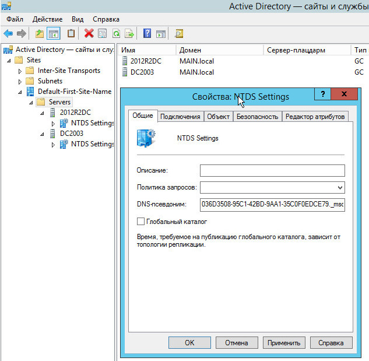Viewport: 369px width, 361px height.
Task: Expand the Inter-Site Transports node
Action: (x=20, y=71)
